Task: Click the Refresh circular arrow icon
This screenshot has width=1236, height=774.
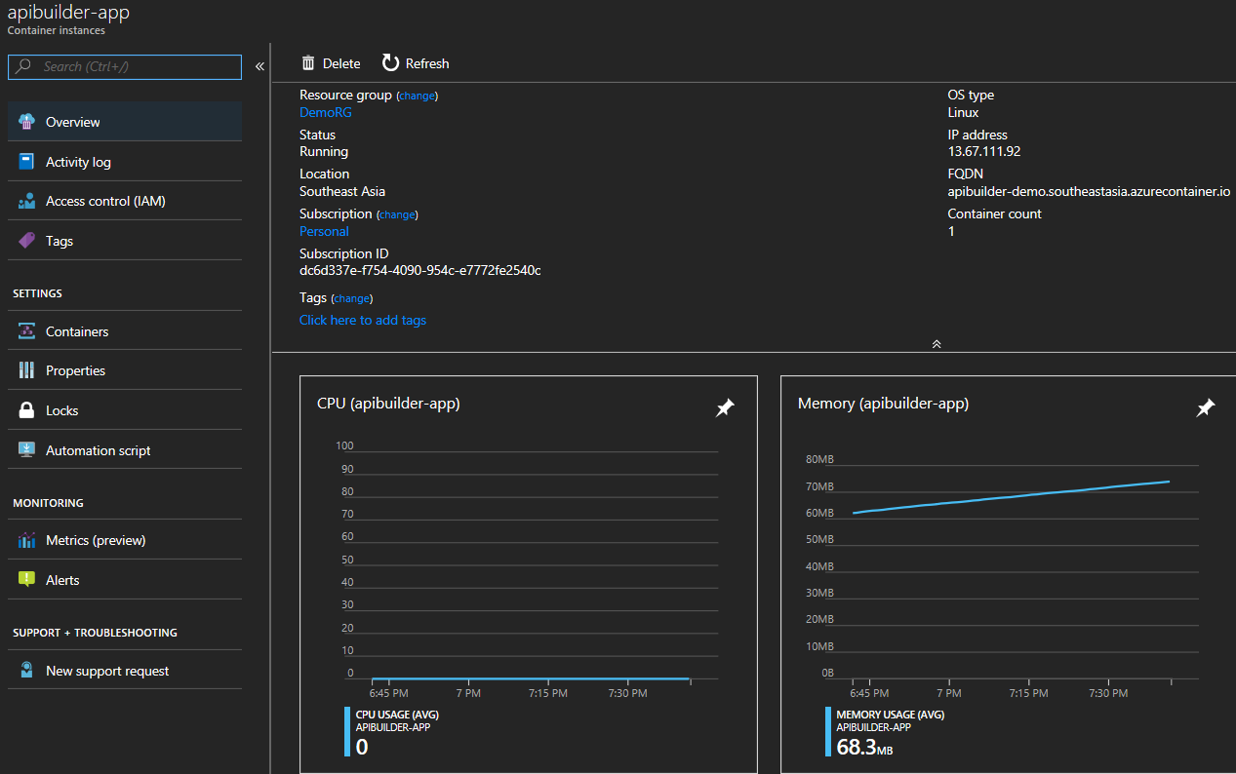Action: coord(390,63)
